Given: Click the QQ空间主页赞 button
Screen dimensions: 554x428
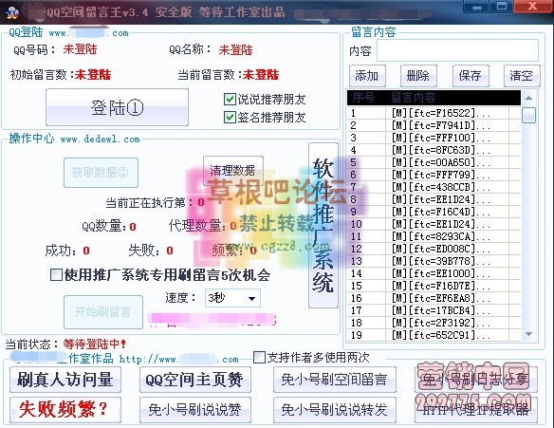Looking at the screenshot, I should click(195, 380).
